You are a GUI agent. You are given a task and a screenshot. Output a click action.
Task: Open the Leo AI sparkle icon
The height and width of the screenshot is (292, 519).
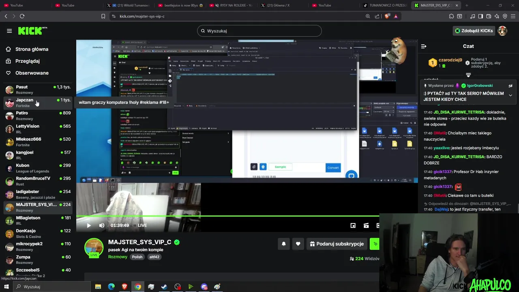(x=497, y=16)
